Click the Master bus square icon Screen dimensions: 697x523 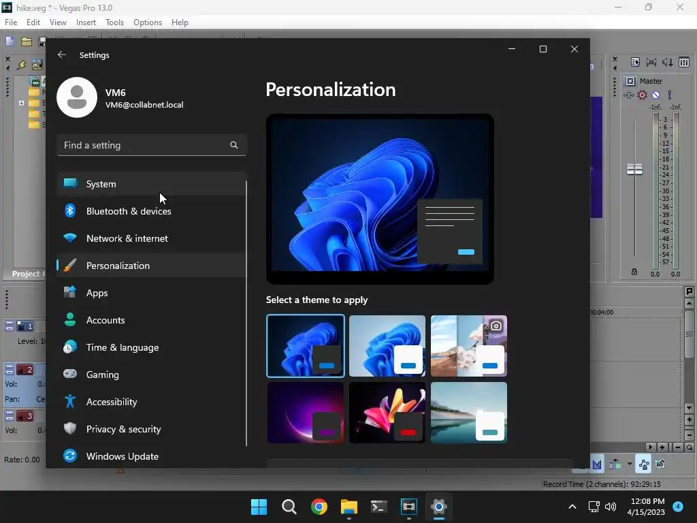(630, 81)
